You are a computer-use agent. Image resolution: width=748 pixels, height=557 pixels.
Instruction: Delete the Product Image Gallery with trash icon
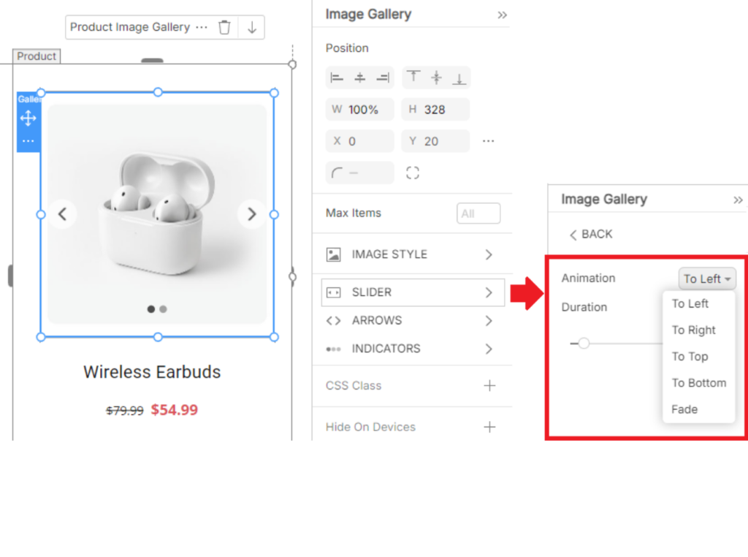[224, 27]
